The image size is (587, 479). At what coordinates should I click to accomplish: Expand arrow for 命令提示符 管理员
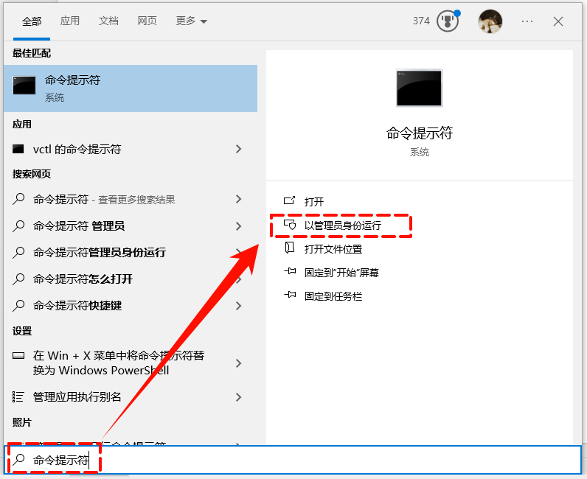[238, 226]
